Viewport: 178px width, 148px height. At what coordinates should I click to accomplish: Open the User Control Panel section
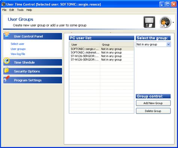click(x=33, y=36)
